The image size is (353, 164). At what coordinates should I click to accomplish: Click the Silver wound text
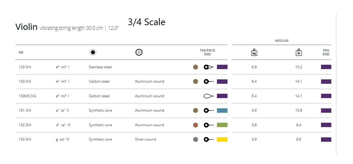click(x=145, y=139)
